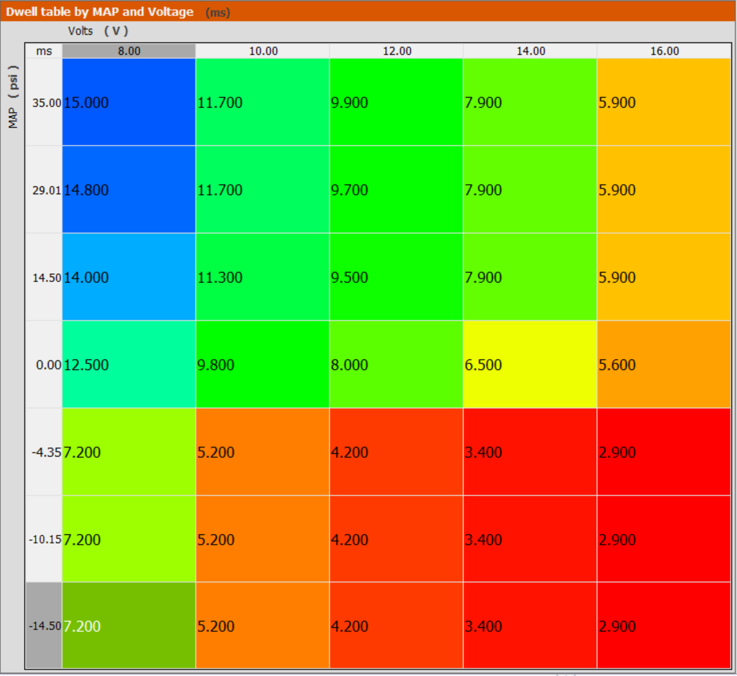Click the 14.00 volts column header

[x=530, y=51]
